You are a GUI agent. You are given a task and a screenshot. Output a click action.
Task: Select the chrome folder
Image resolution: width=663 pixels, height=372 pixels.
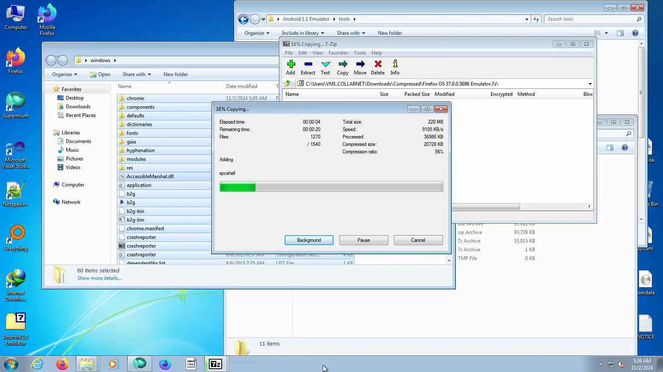tap(135, 98)
